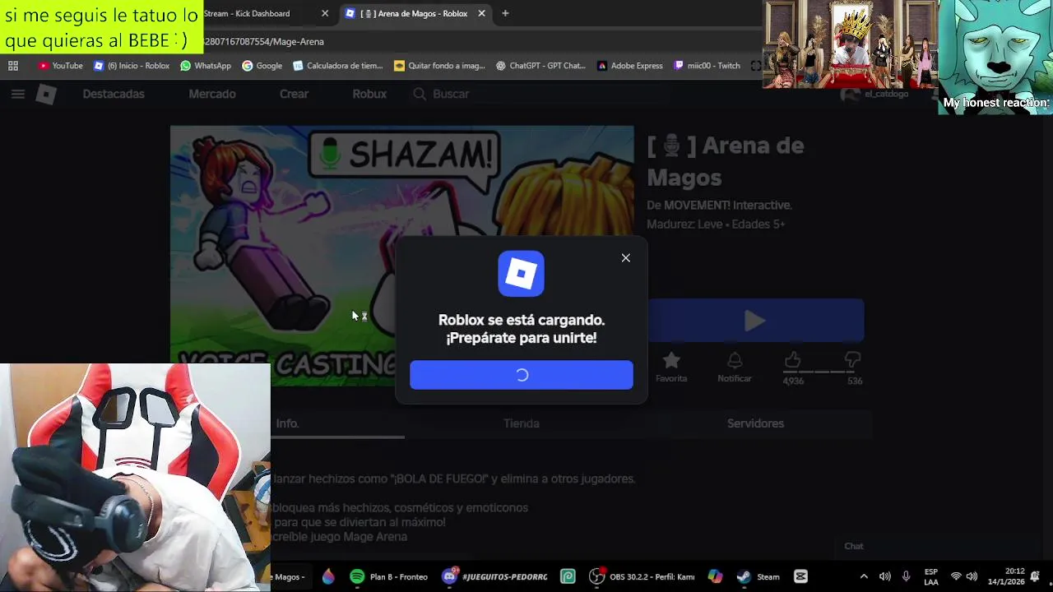
Task: Open Destacadas in Roblox navigation
Action: (114, 94)
